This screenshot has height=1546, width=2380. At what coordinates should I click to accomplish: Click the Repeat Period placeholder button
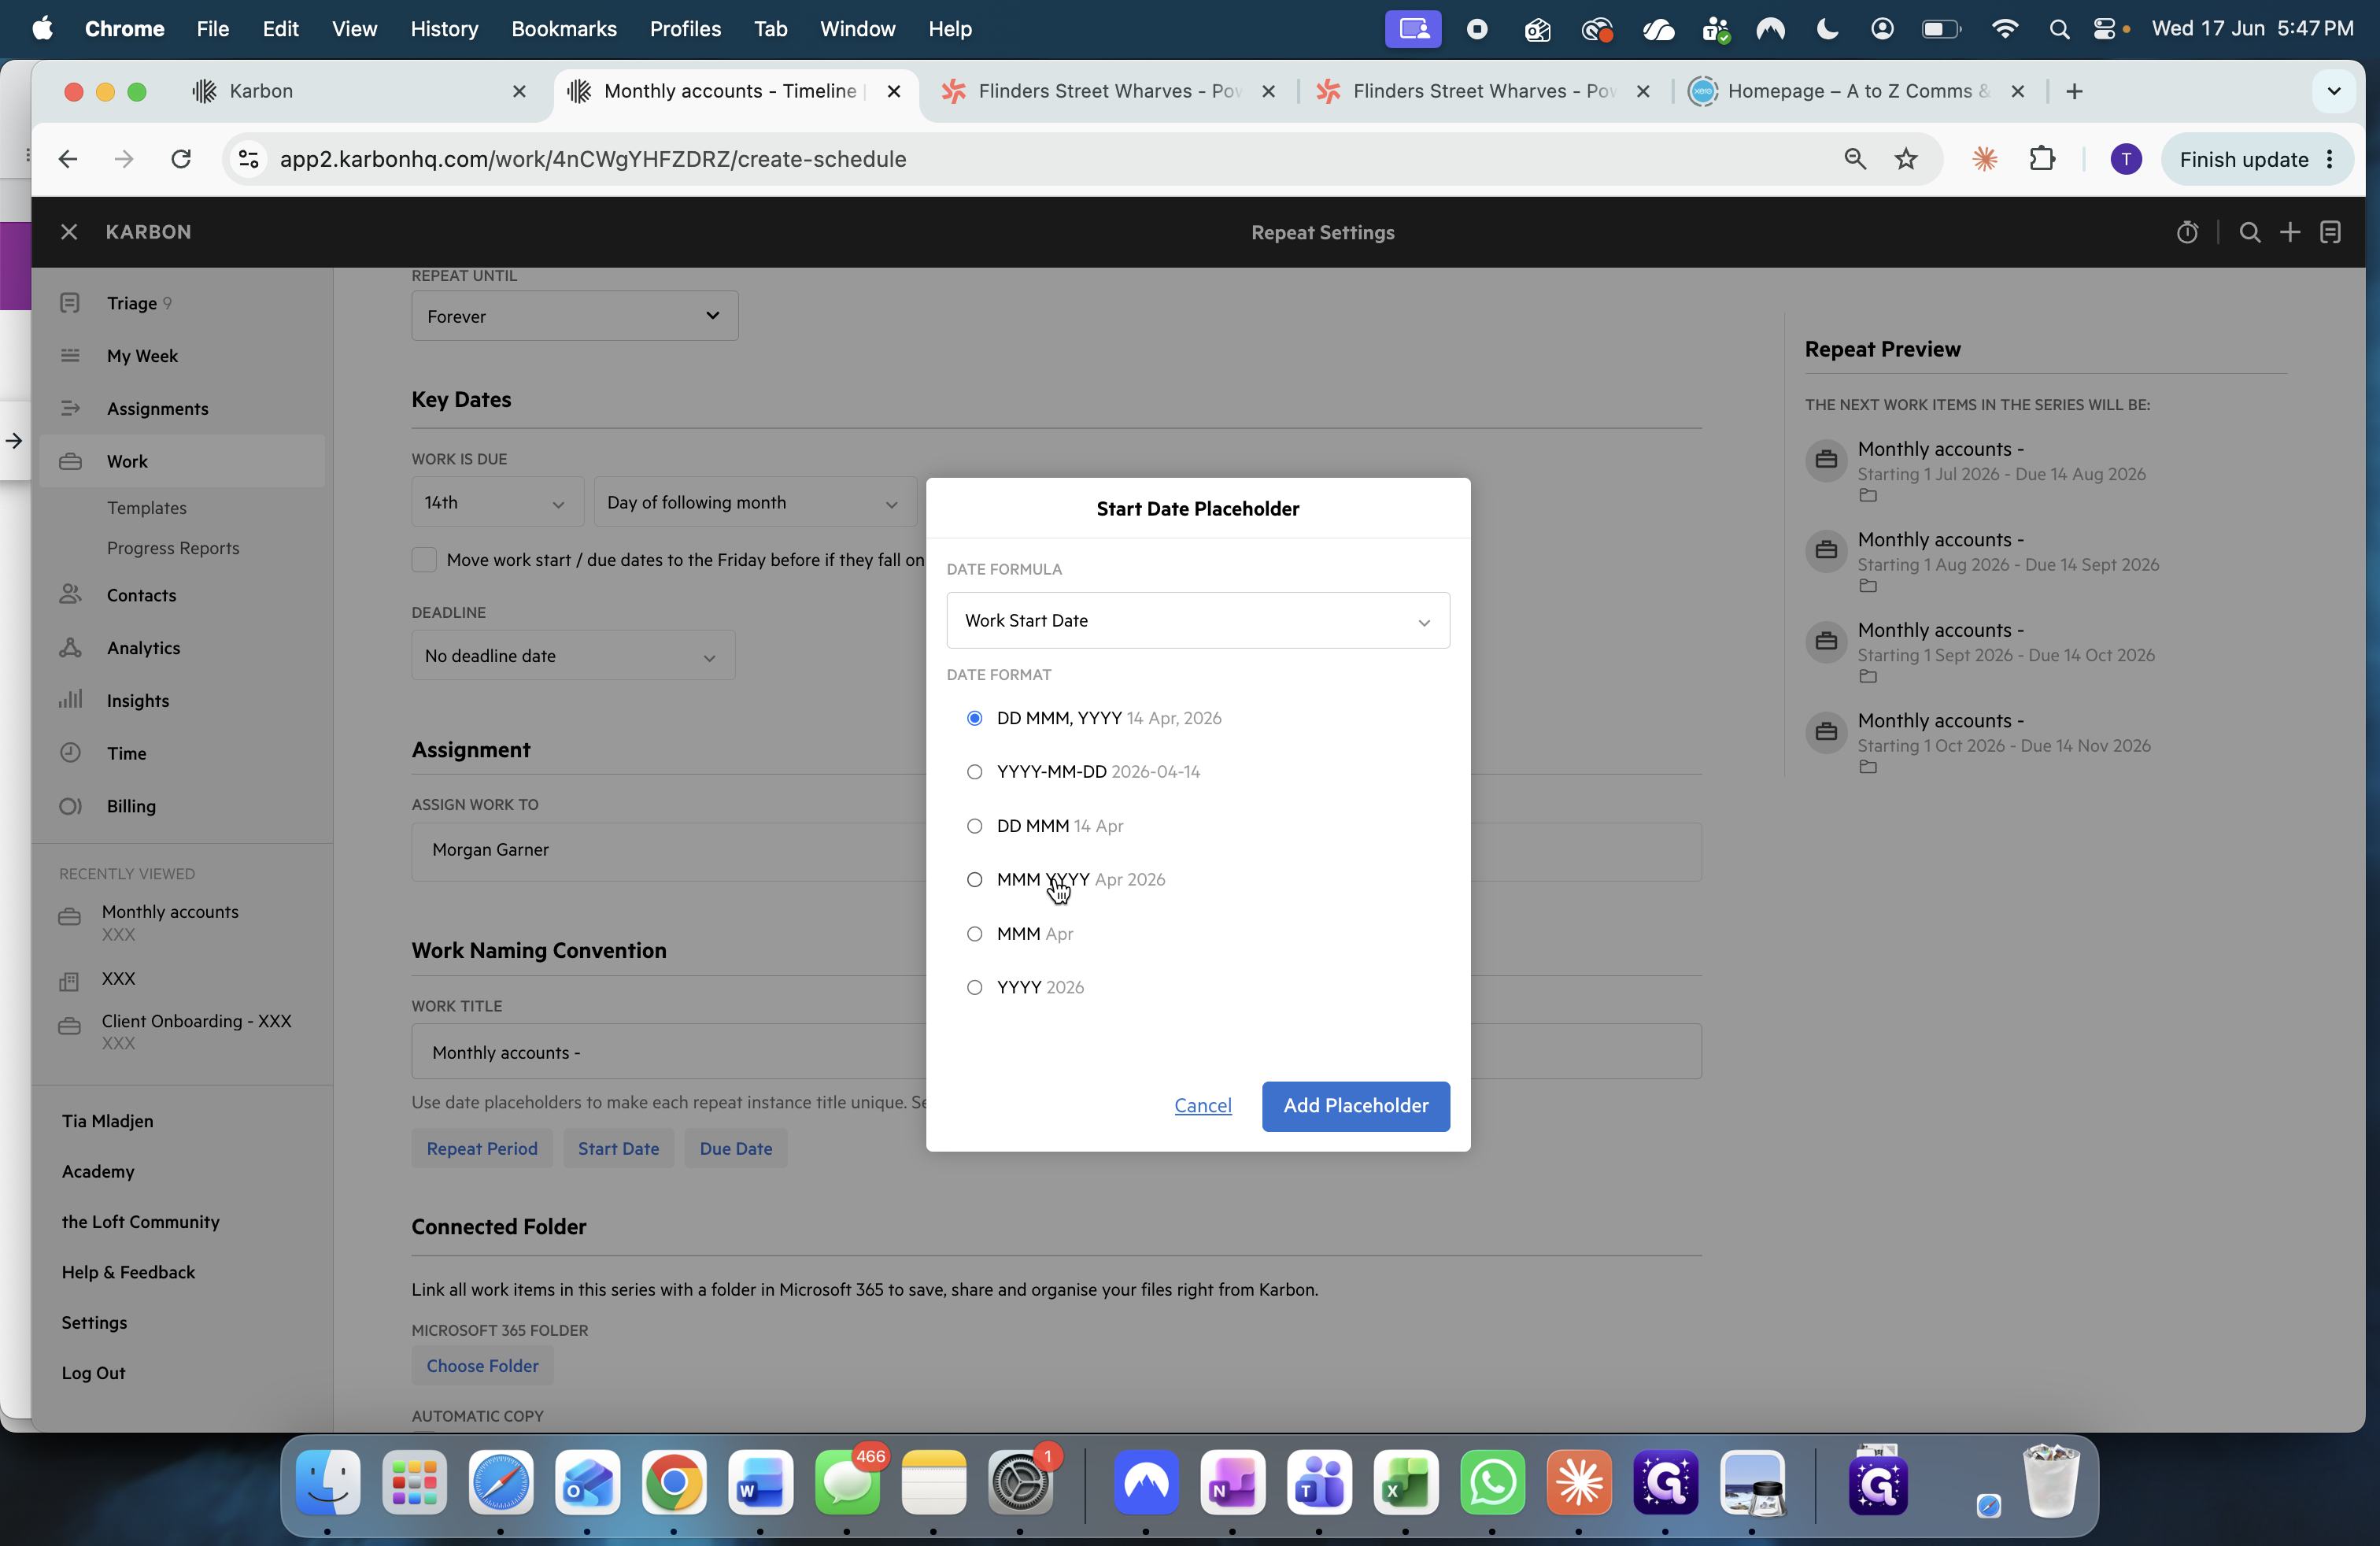[x=482, y=1149]
